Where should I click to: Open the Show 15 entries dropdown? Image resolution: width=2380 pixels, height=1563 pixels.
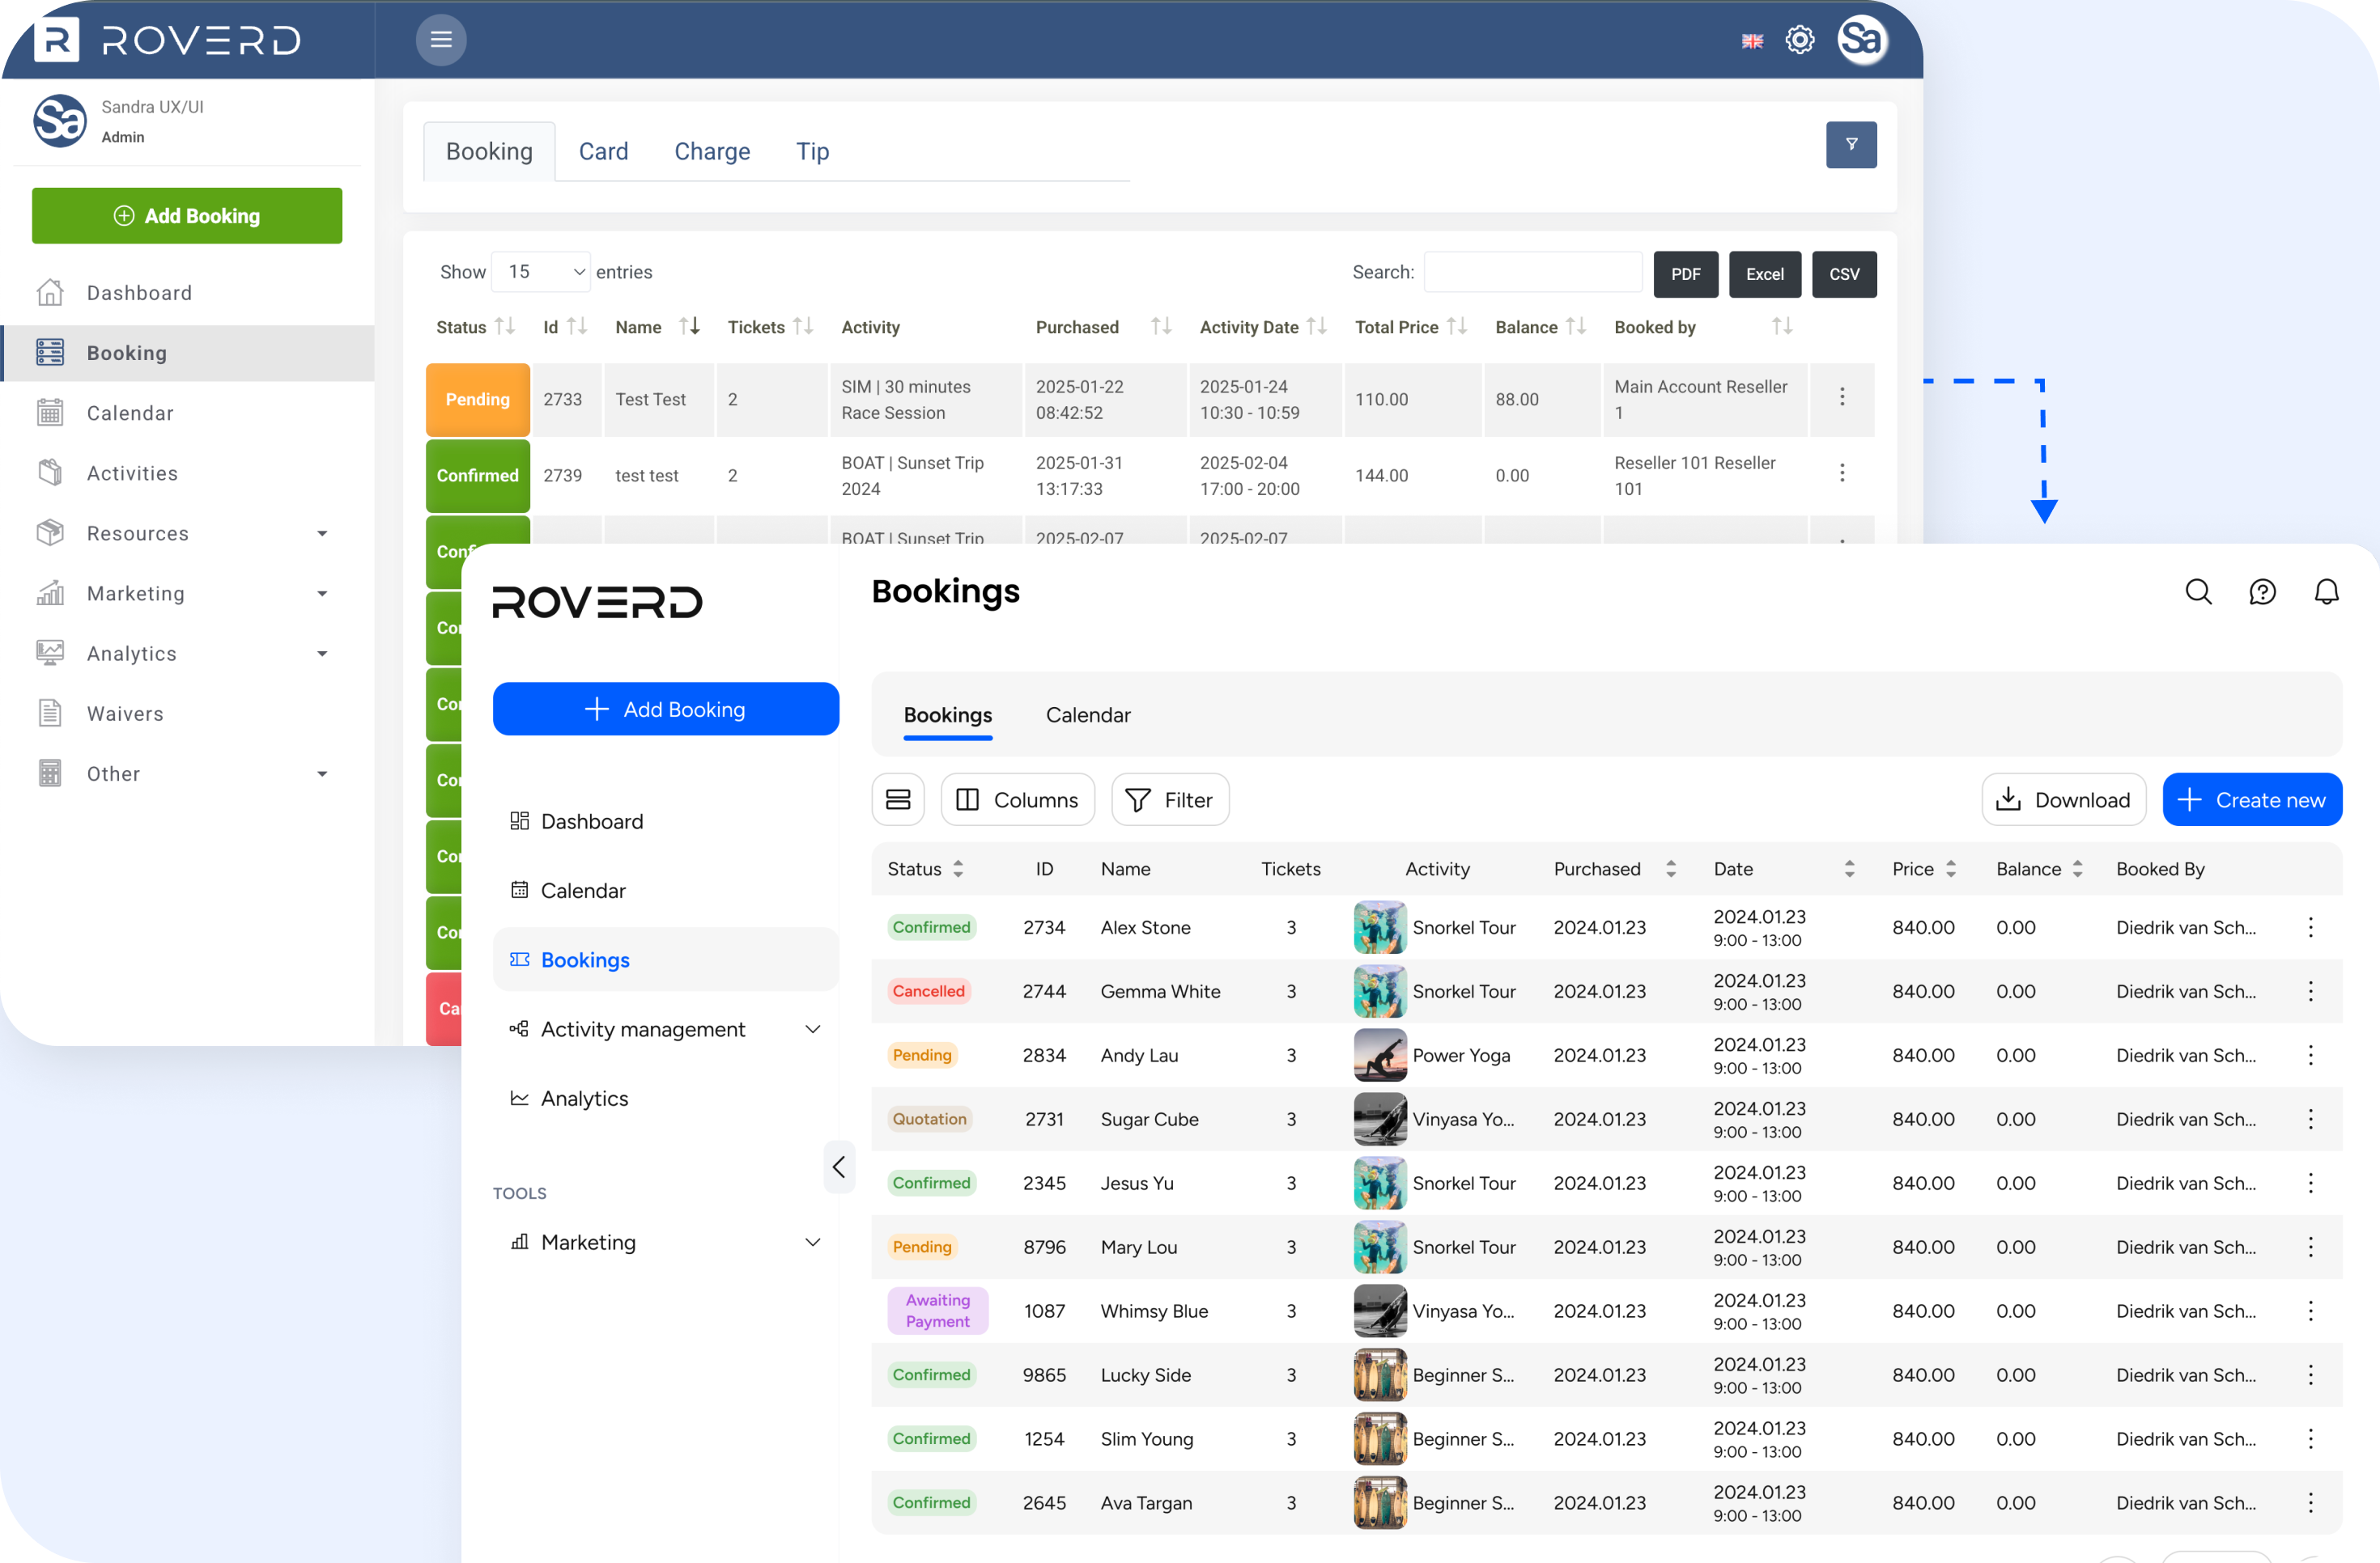541,272
